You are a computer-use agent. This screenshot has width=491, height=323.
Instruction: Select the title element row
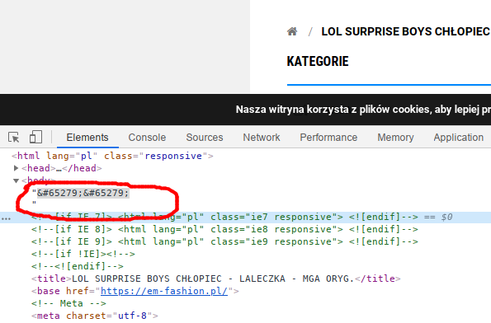(215, 279)
